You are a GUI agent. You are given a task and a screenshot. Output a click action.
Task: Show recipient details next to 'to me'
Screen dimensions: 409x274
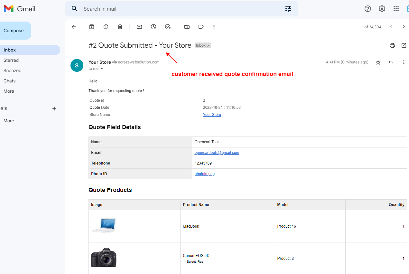click(x=102, y=69)
